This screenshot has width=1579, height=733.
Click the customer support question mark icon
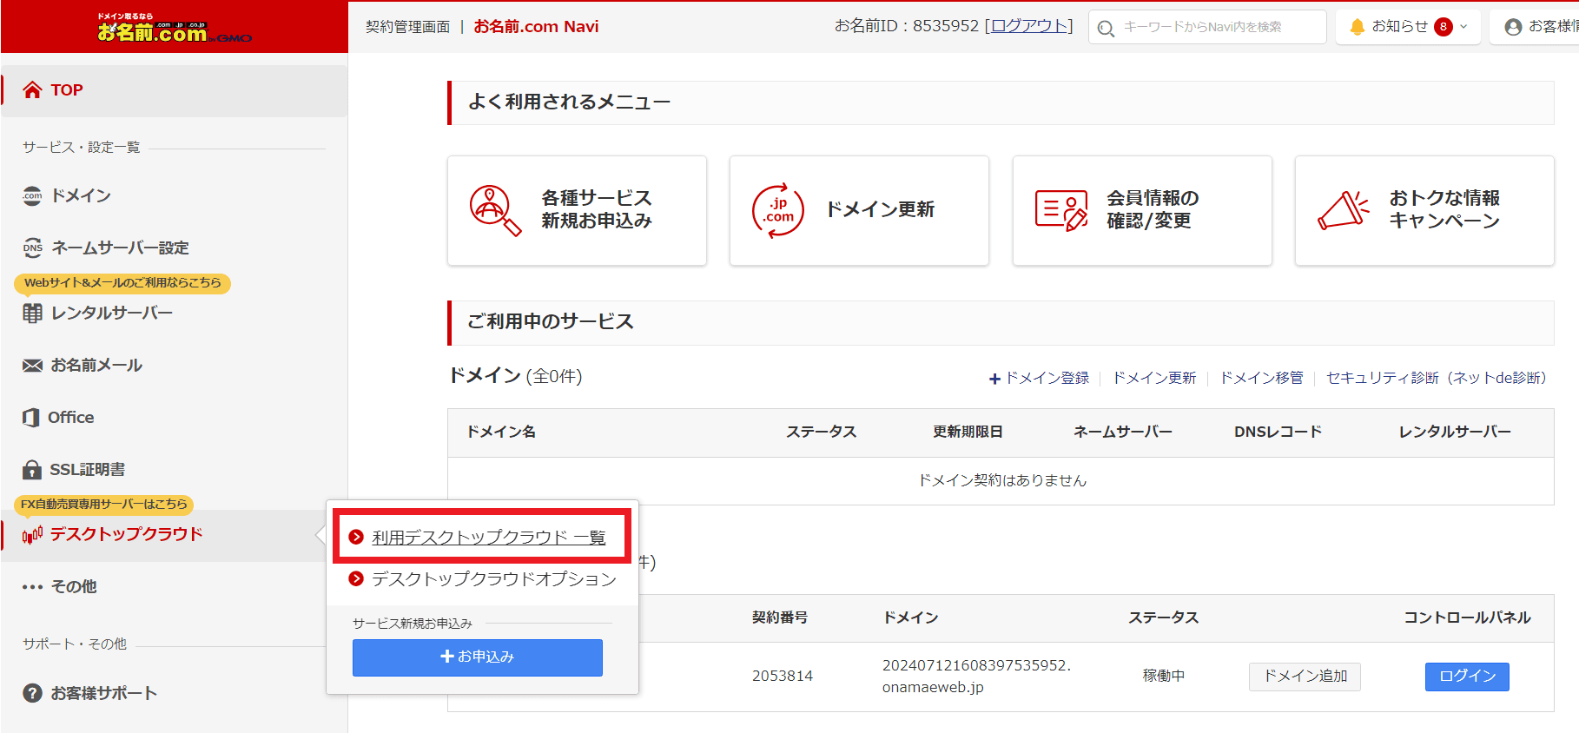point(32,693)
